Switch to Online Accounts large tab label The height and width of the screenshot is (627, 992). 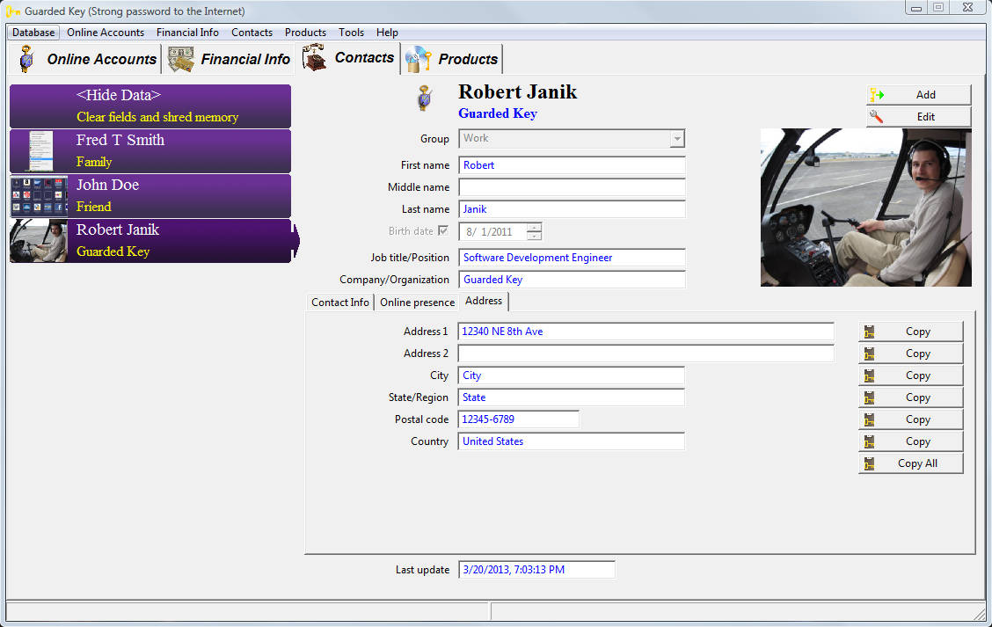102,59
